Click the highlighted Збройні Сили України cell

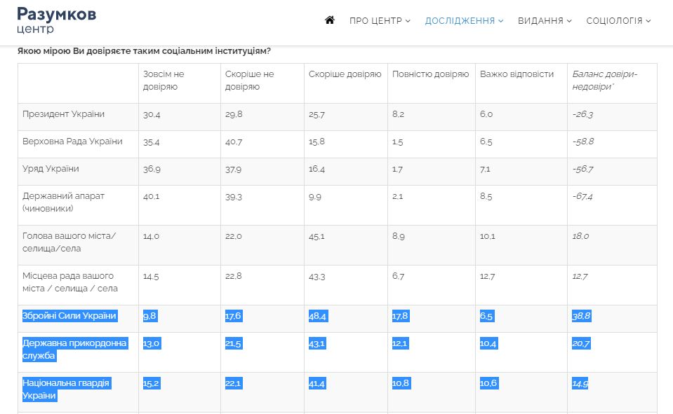tap(69, 316)
